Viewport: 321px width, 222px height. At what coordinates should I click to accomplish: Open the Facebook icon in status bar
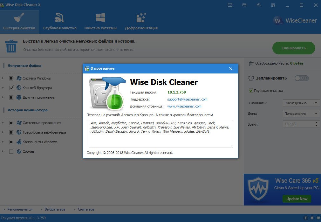(x=306, y=218)
